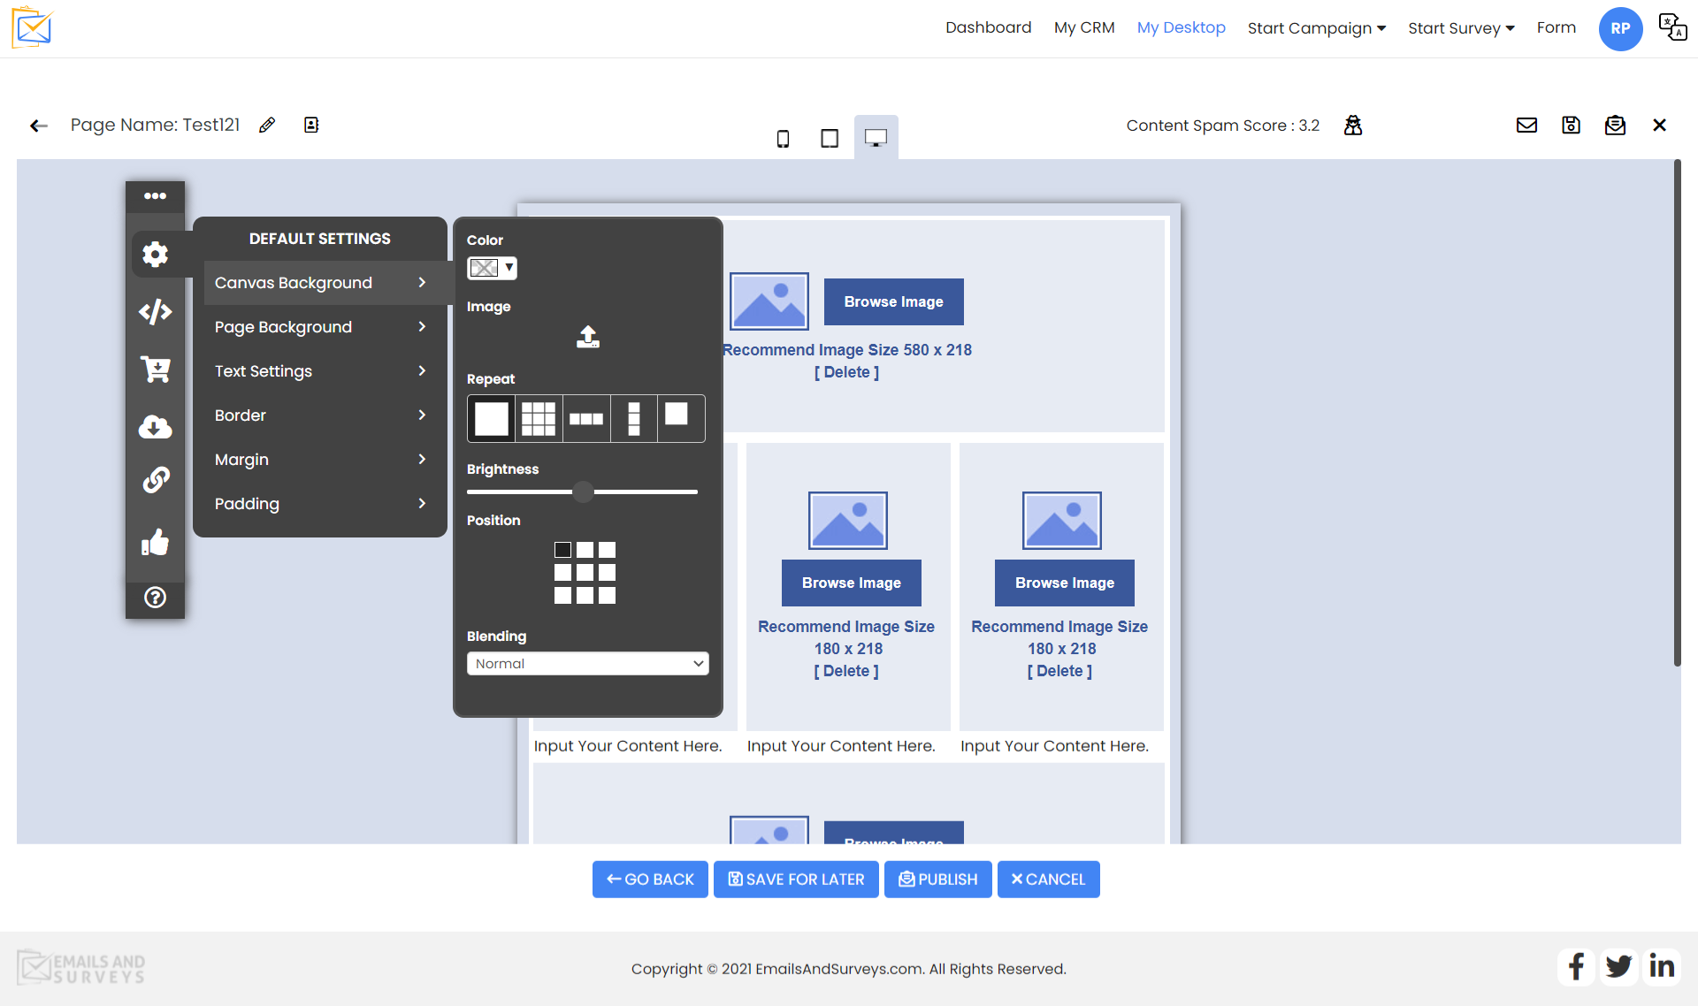Open Text Settings submenu
1698x1006 pixels.
tap(320, 371)
